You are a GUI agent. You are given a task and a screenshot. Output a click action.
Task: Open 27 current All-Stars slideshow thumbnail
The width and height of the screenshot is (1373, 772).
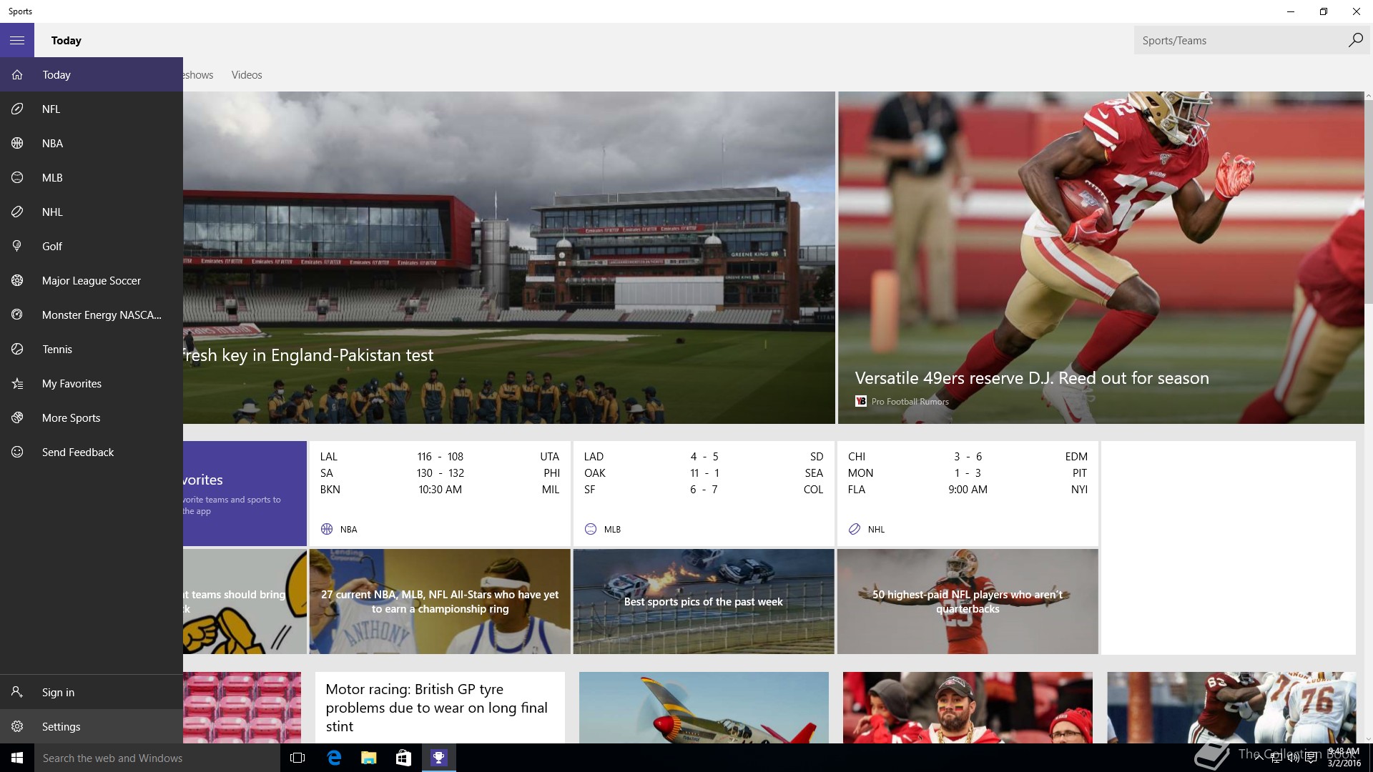pyautogui.click(x=440, y=601)
